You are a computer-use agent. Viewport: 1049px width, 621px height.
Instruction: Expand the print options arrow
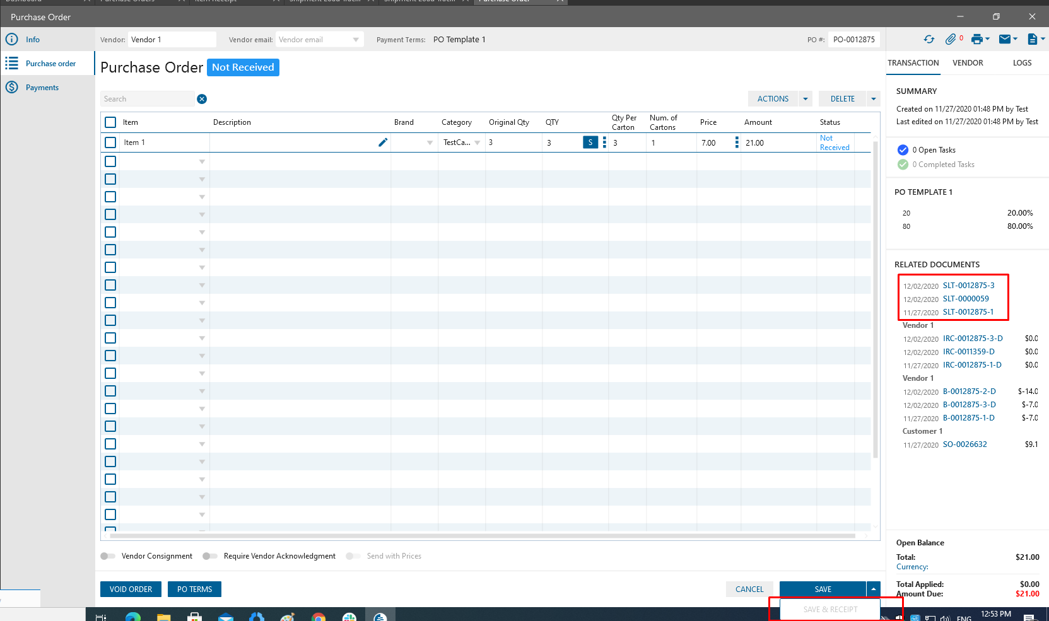(x=987, y=39)
